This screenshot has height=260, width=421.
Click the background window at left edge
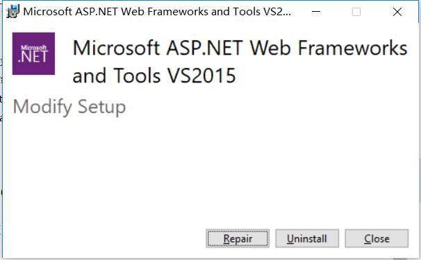click(x=1, y=107)
